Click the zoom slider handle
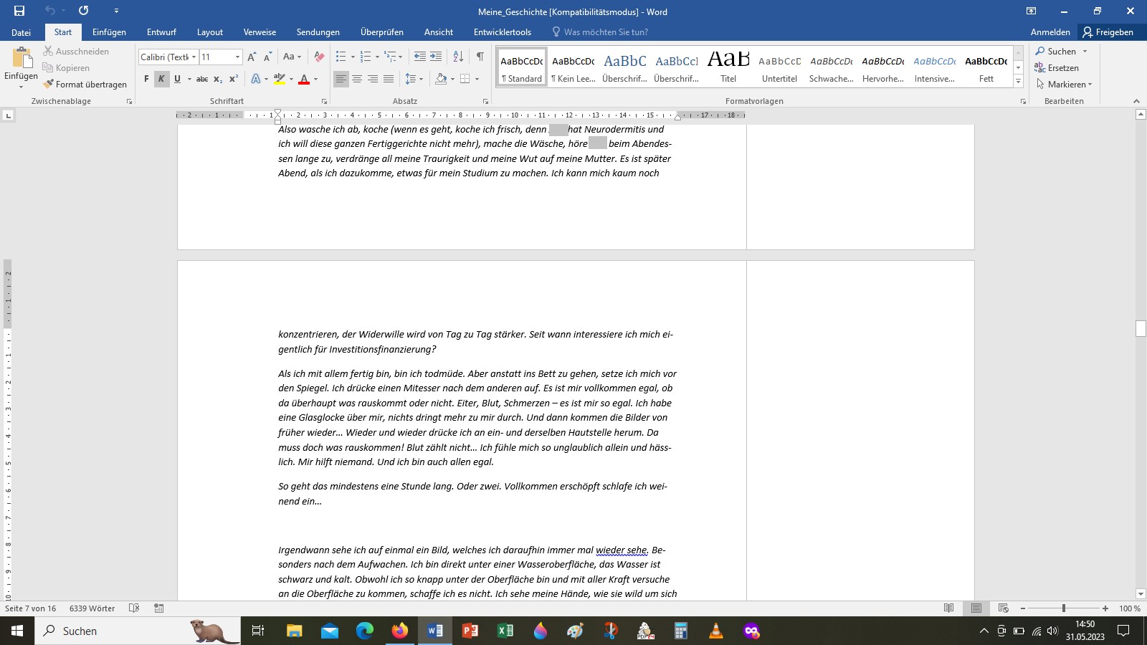Image resolution: width=1147 pixels, height=645 pixels. [x=1064, y=608]
